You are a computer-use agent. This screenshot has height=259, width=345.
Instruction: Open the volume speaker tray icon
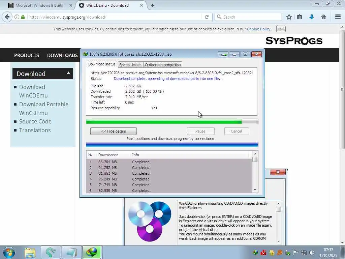coord(312,252)
